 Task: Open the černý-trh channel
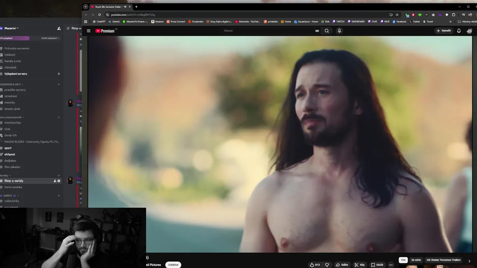[10, 135]
